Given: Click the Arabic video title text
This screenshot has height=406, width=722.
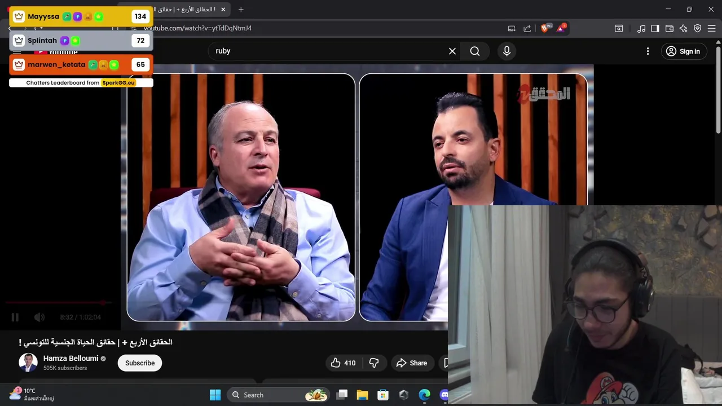Looking at the screenshot, I should point(95,342).
